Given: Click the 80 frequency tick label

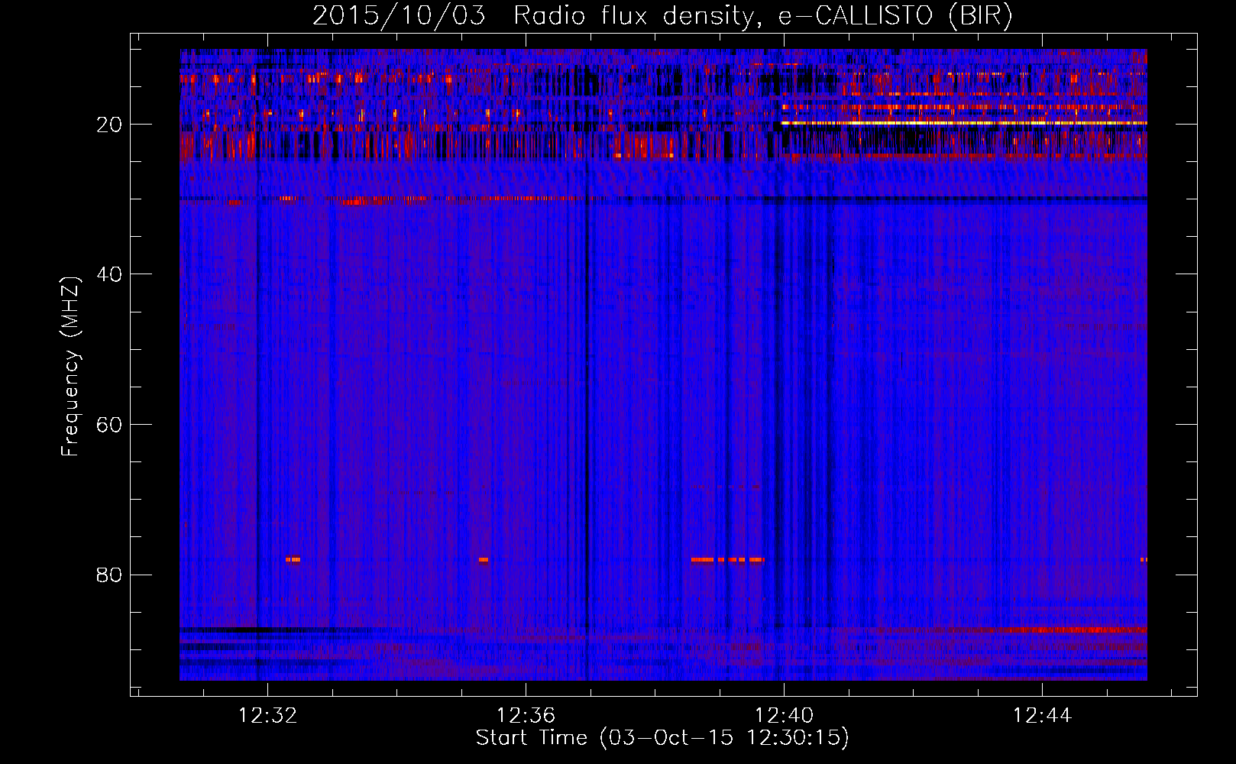Looking at the screenshot, I should (x=110, y=575).
